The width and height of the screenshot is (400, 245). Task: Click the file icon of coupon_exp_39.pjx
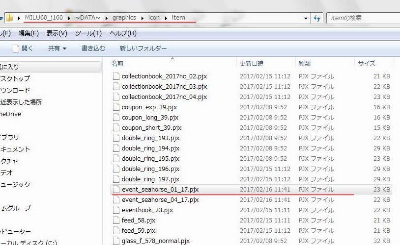pos(116,107)
